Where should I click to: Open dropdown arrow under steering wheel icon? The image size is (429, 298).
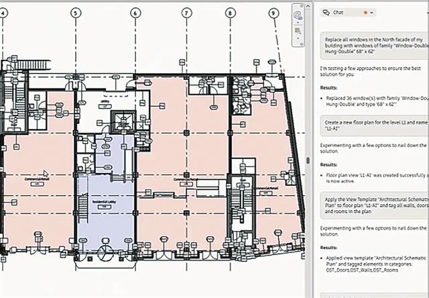click(297, 22)
